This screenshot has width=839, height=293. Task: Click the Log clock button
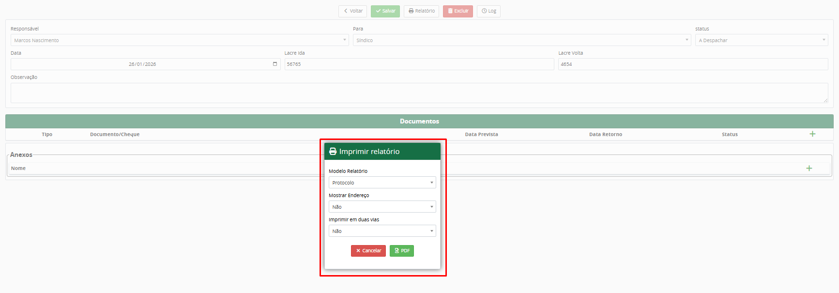pos(488,11)
